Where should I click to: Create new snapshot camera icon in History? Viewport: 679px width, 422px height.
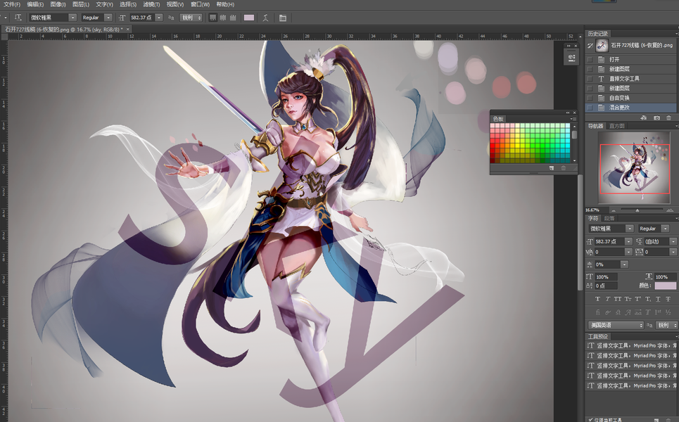657,117
